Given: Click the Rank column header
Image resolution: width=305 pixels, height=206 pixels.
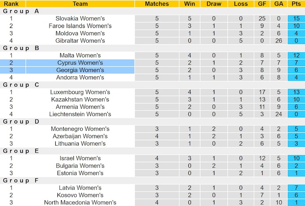Looking at the screenshot, I should click(x=11, y=4).
